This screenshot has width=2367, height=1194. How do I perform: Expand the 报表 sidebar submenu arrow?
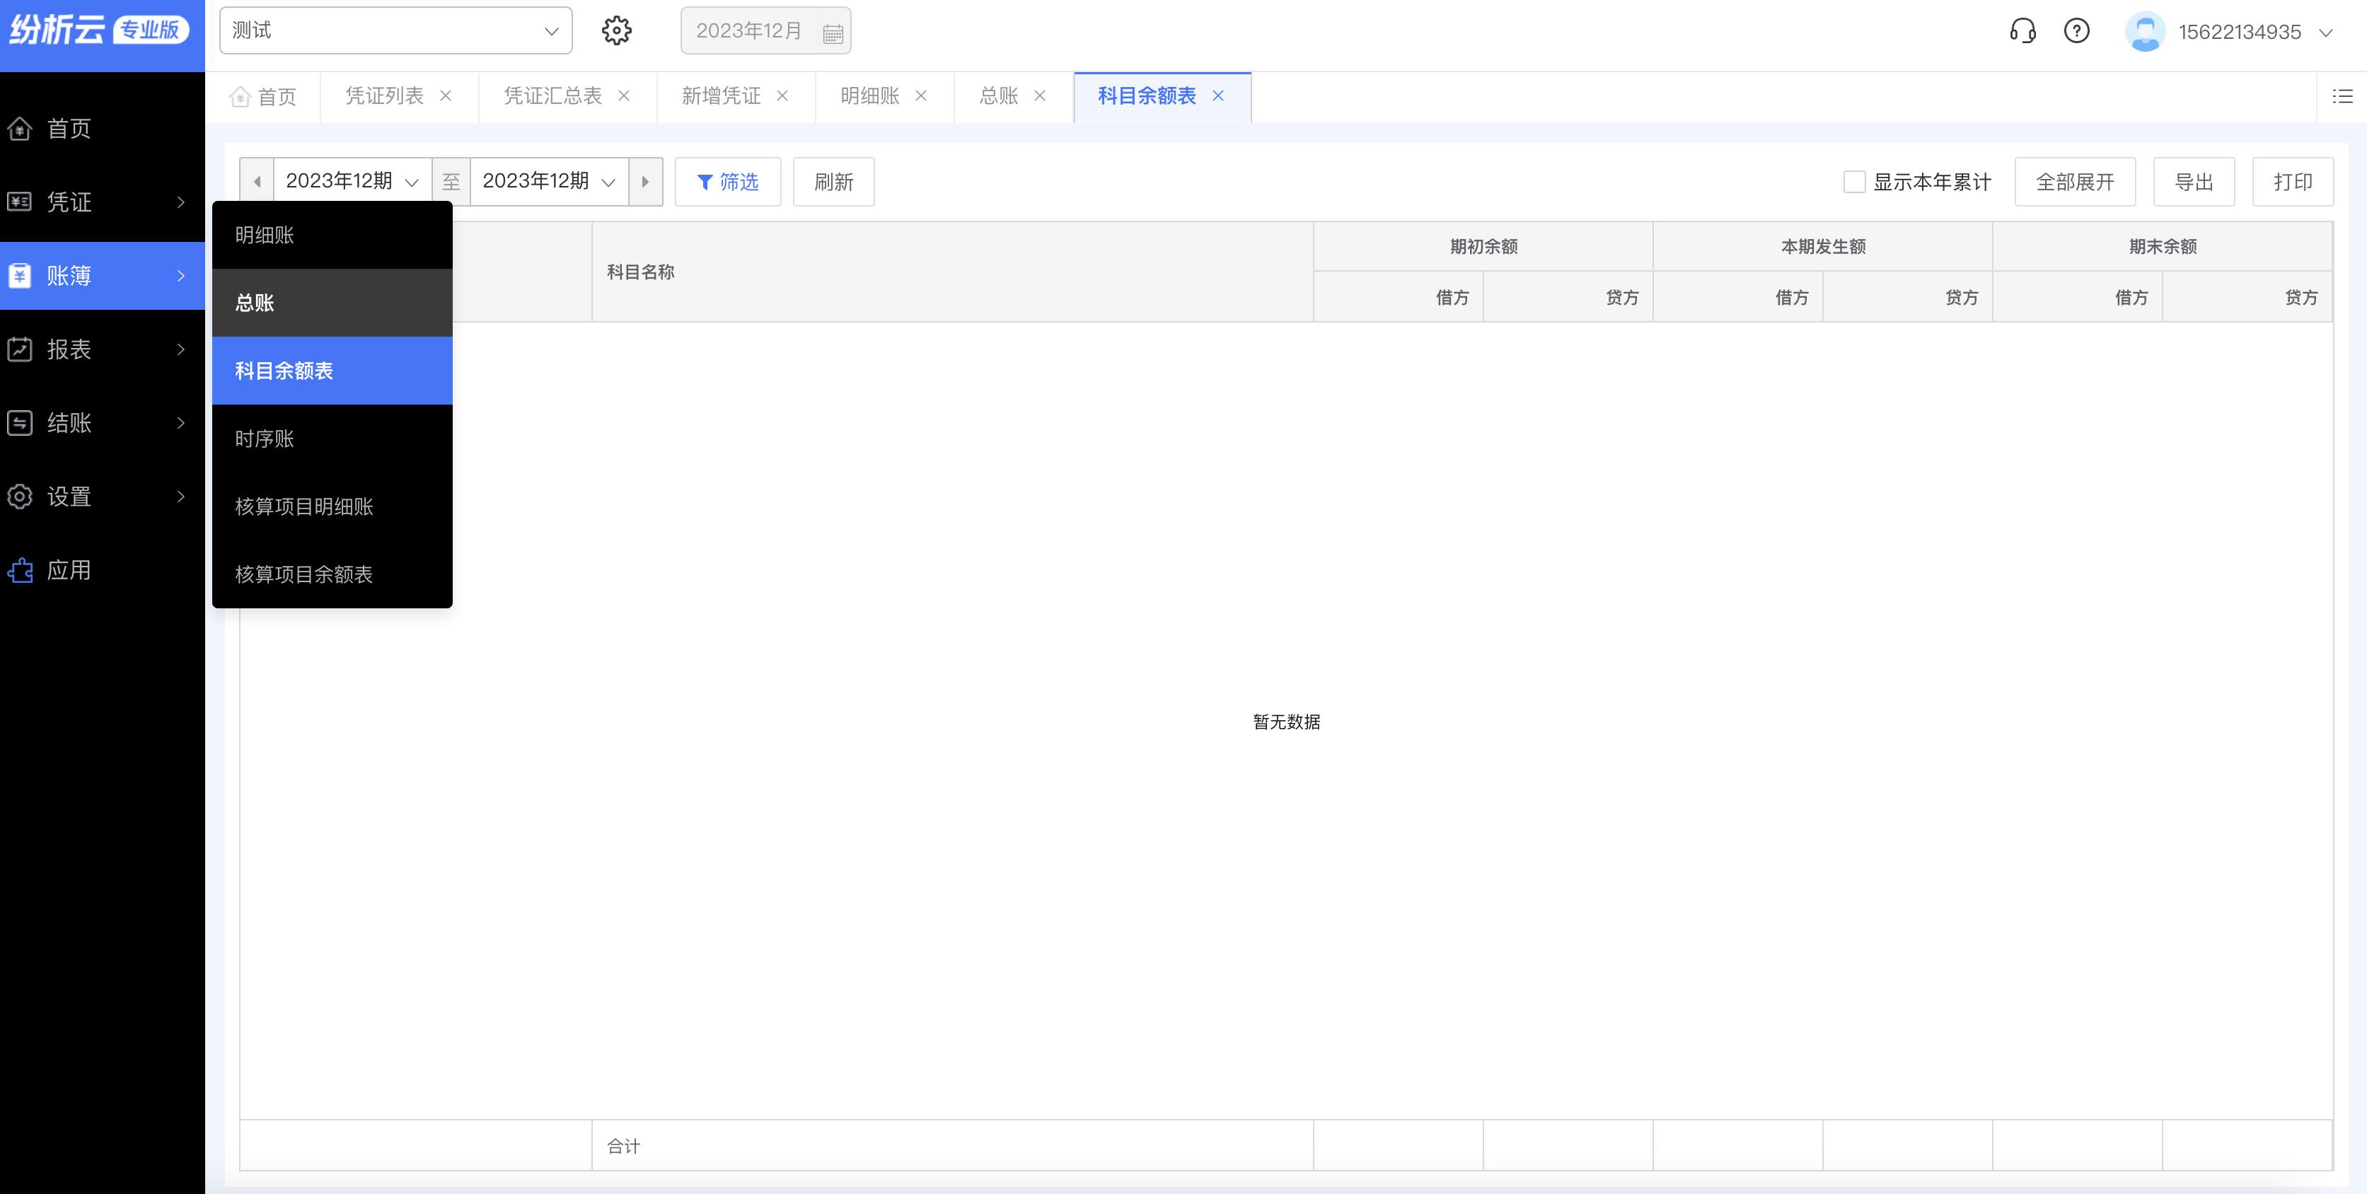pyautogui.click(x=181, y=349)
